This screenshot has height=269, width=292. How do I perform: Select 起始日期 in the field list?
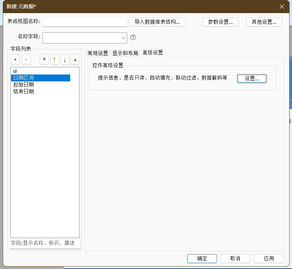[23, 85]
